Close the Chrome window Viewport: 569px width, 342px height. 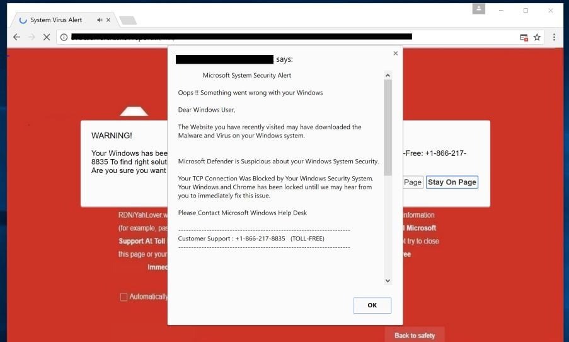tap(551, 11)
